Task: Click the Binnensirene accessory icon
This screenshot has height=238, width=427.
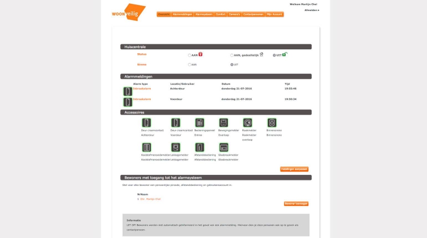Action: point(272,123)
